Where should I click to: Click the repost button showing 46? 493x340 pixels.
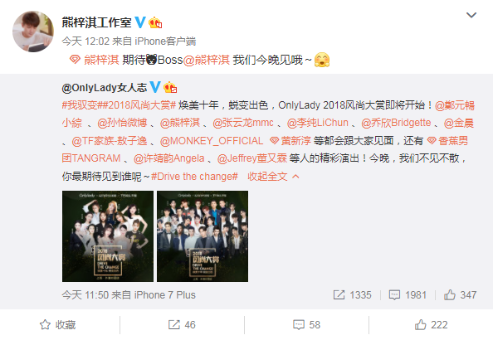pos(182,324)
